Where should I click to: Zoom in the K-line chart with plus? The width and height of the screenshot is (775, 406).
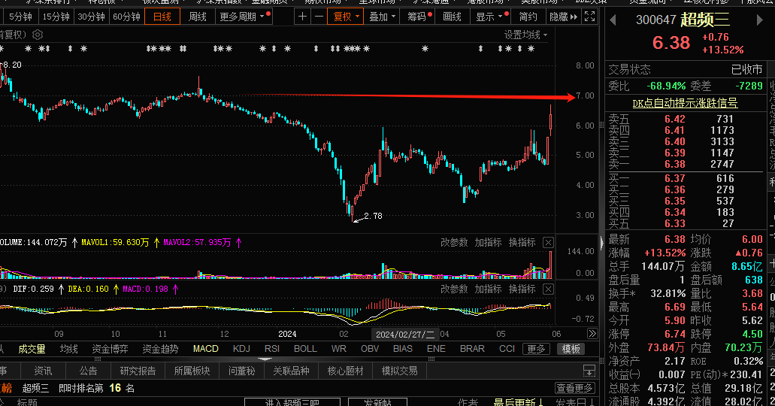(x=302, y=17)
